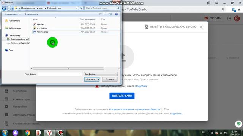Open Yandex Я icon in taskbar
Screen dimensions: 243x136
pyautogui.click(x=38, y=133)
